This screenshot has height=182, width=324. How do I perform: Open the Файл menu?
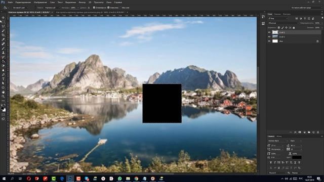click(10, 2)
